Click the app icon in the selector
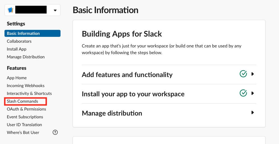Viewport: 279px width, 144px height. click(x=10, y=10)
